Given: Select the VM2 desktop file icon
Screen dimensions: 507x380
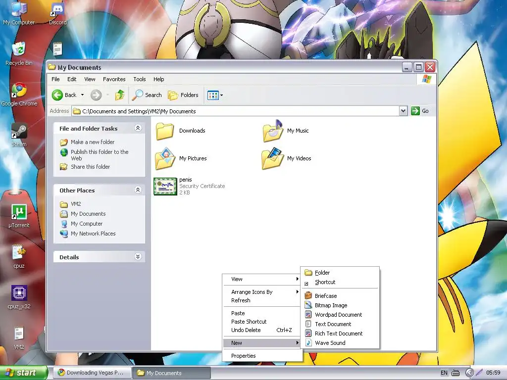Looking at the screenshot, I should coord(19,338).
